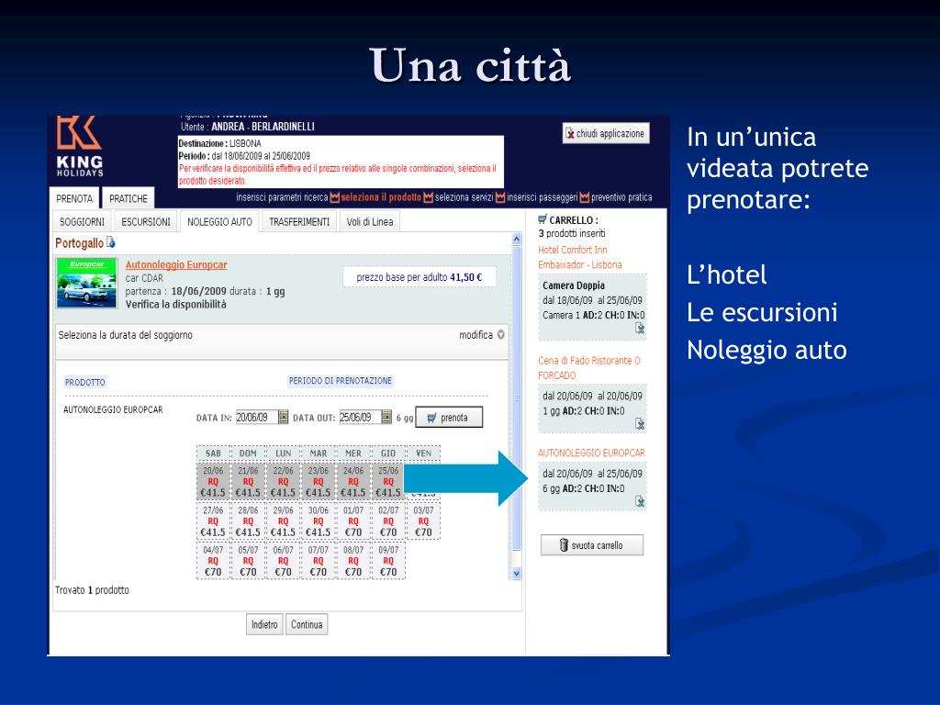Click the seleziona il prodotto step
Screen dimensions: 940x705
pyautogui.click(x=381, y=197)
